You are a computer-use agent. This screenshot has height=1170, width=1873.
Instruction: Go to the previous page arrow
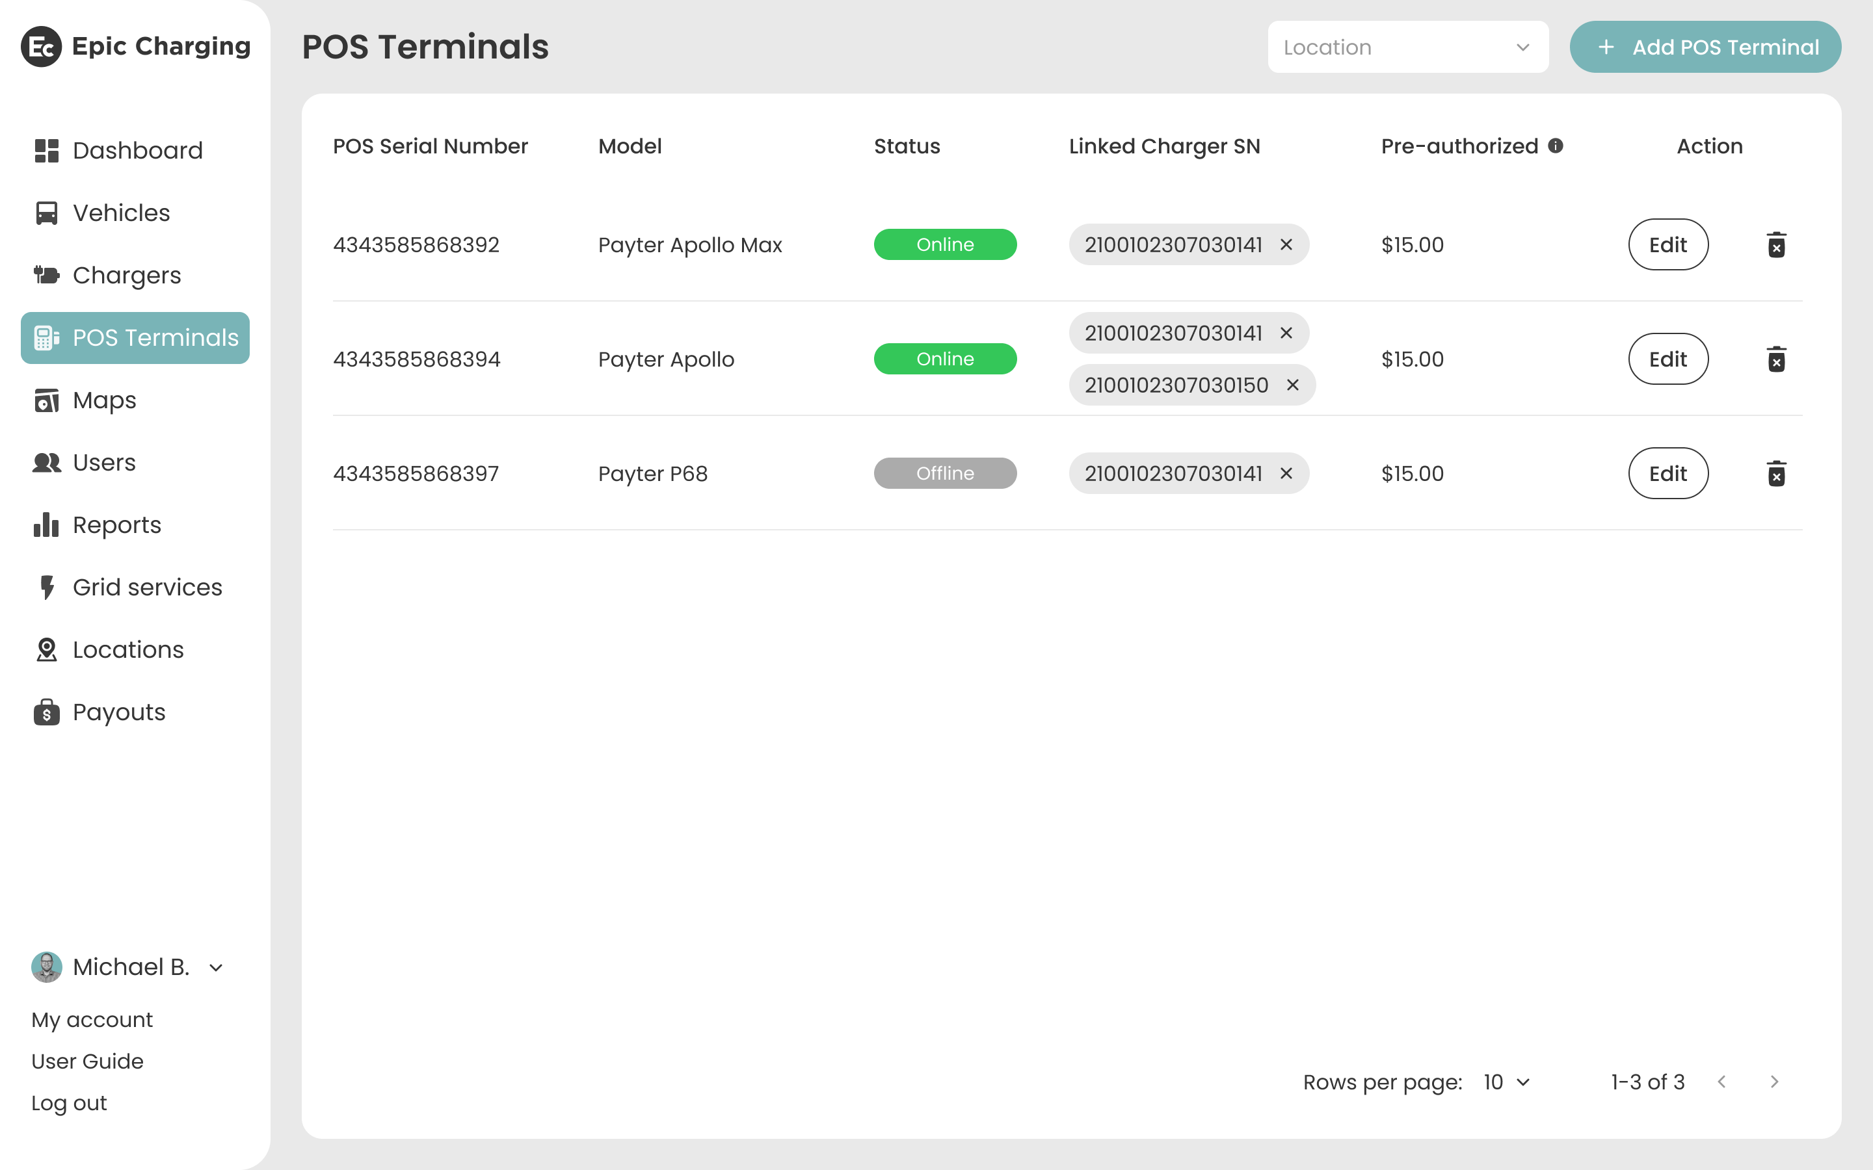(1722, 1082)
